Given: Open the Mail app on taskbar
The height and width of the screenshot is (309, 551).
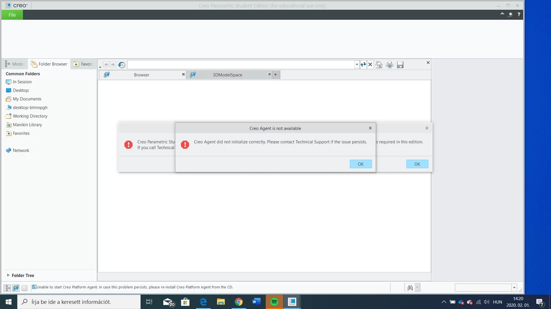Looking at the screenshot, I should click(x=169, y=302).
